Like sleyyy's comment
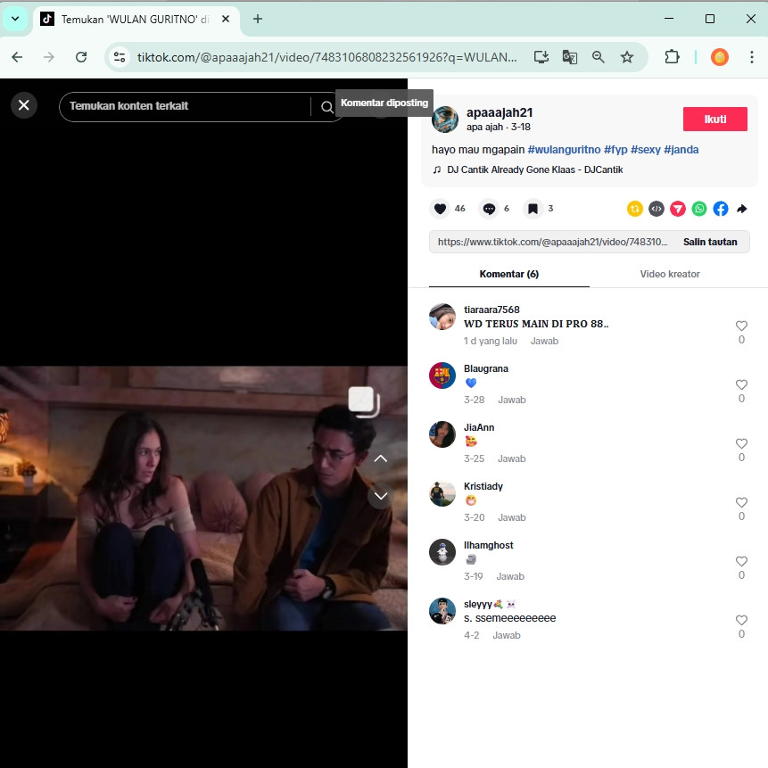The image size is (768, 768). coord(741,620)
